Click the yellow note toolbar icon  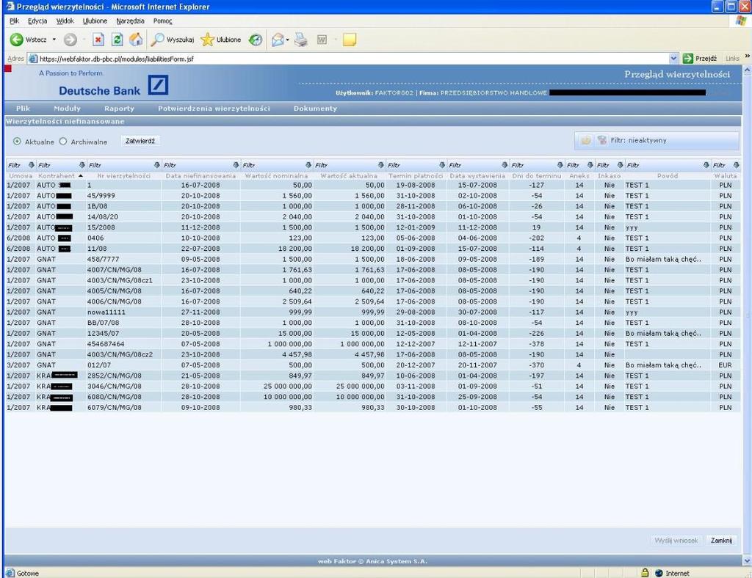tap(350, 40)
